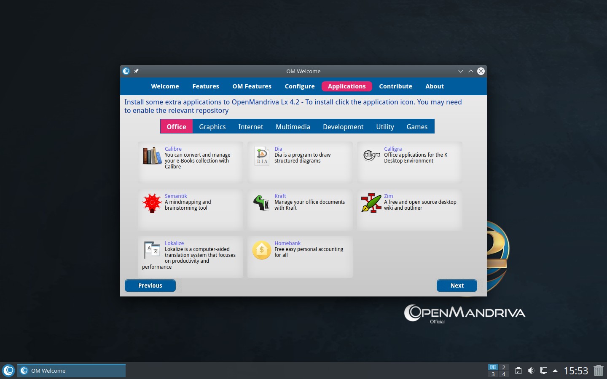The image size is (607, 379).
Task: Switch to virtual desktop 4 in pager
Action: point(503,374)
